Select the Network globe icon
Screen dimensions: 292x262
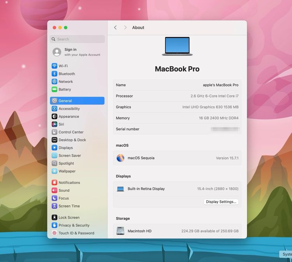(x=55, y=82)
